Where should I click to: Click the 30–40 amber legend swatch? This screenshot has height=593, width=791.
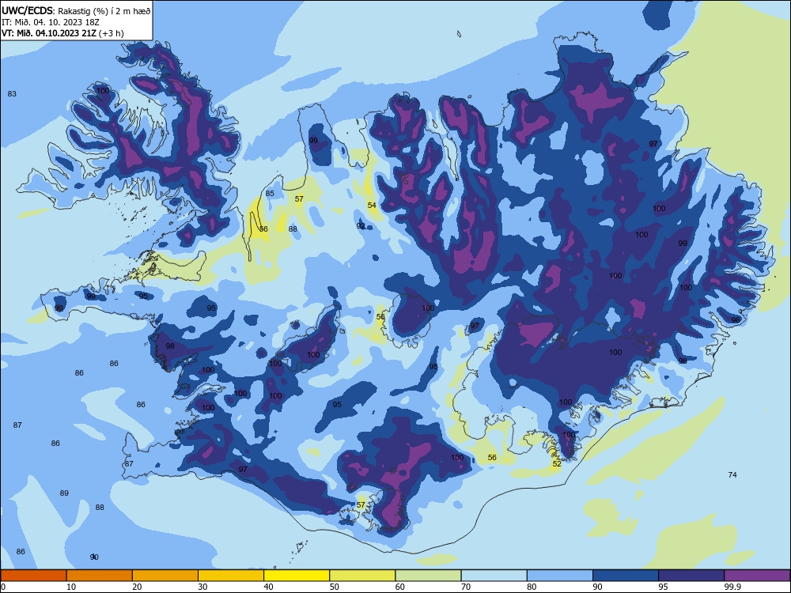click(231, 576)
